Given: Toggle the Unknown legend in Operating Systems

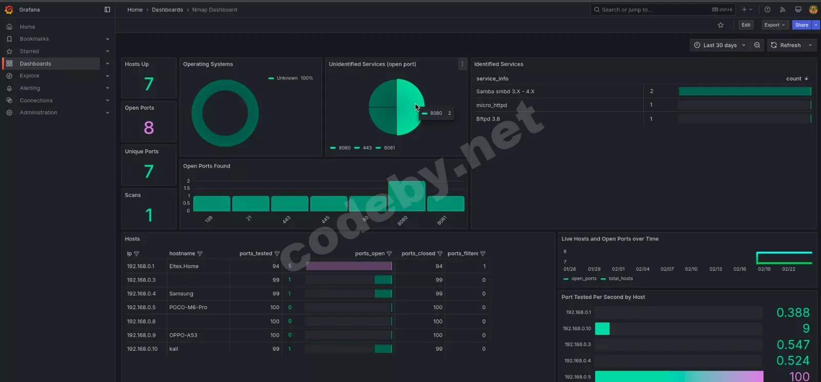Looking at the screenshot, I should 287,78.
